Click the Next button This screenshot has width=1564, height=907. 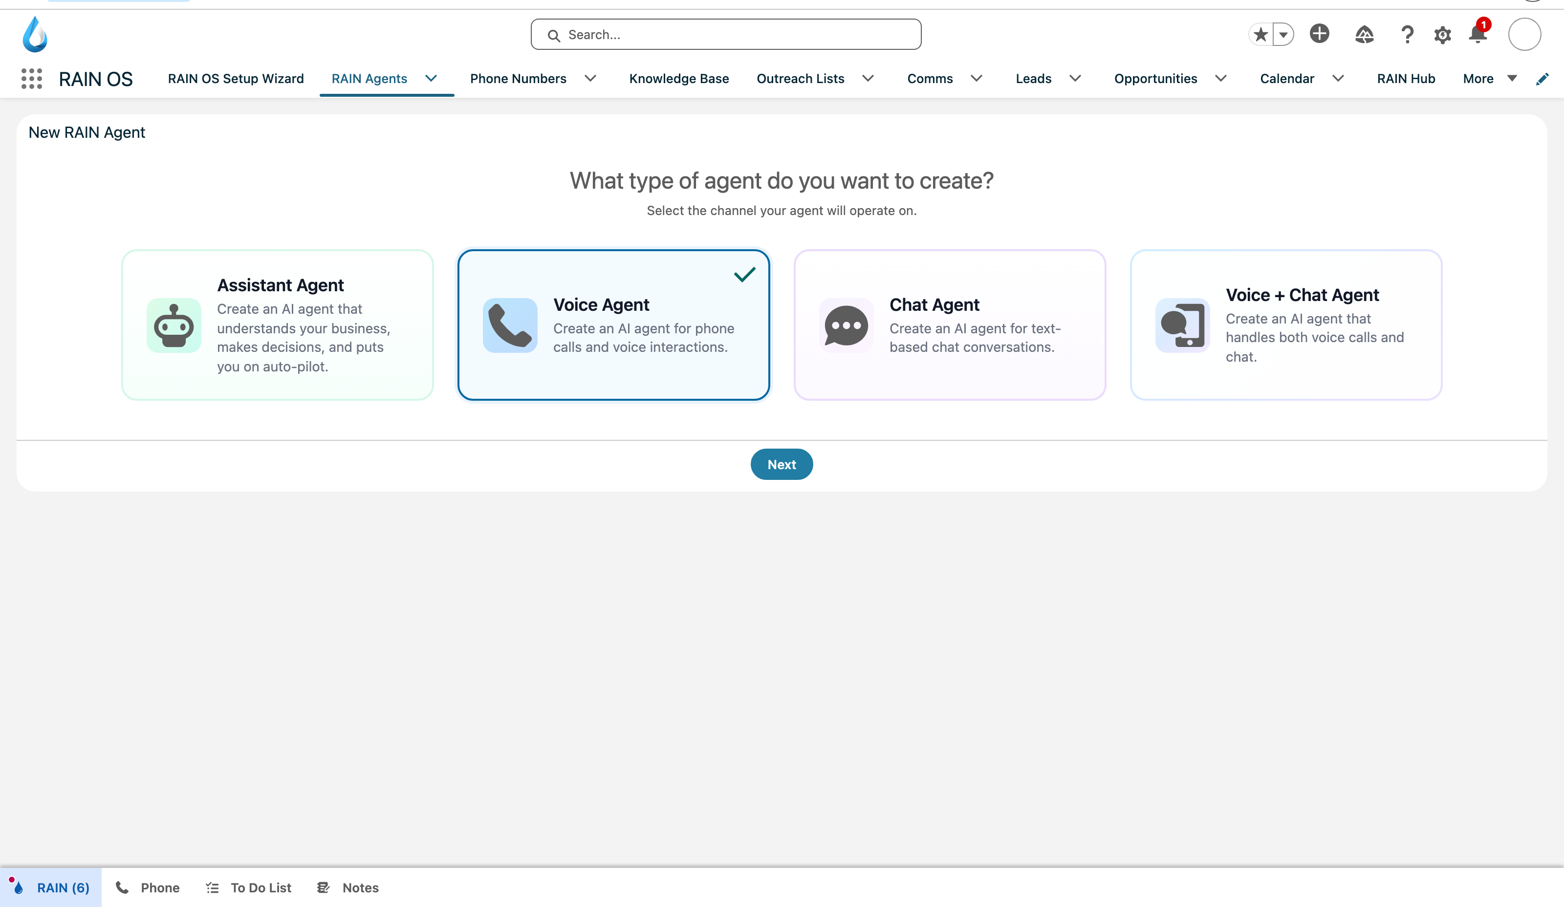pyautogui.click(x=782, y=464)
